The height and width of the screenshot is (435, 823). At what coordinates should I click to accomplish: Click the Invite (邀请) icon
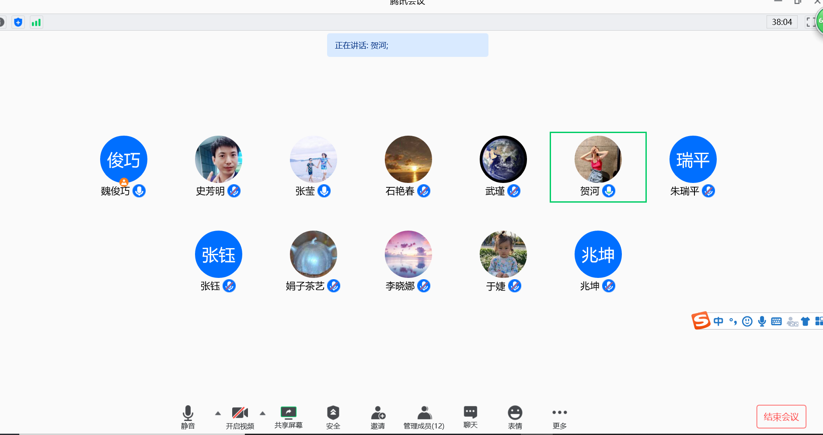pos(378,413)
